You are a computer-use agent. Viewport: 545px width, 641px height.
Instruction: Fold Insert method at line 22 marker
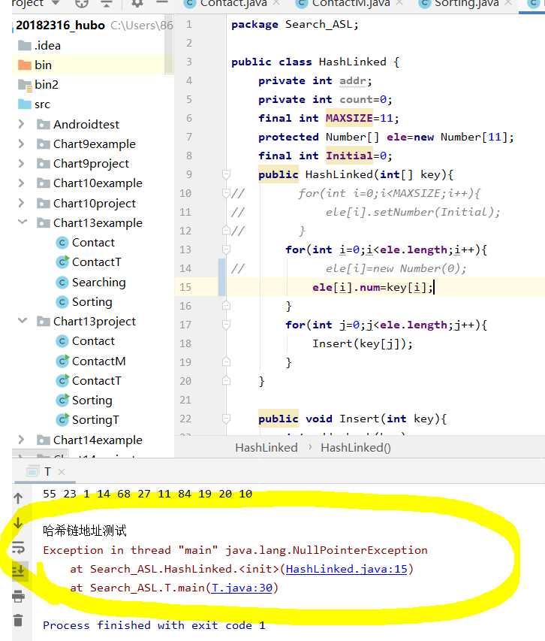[226, 419]
